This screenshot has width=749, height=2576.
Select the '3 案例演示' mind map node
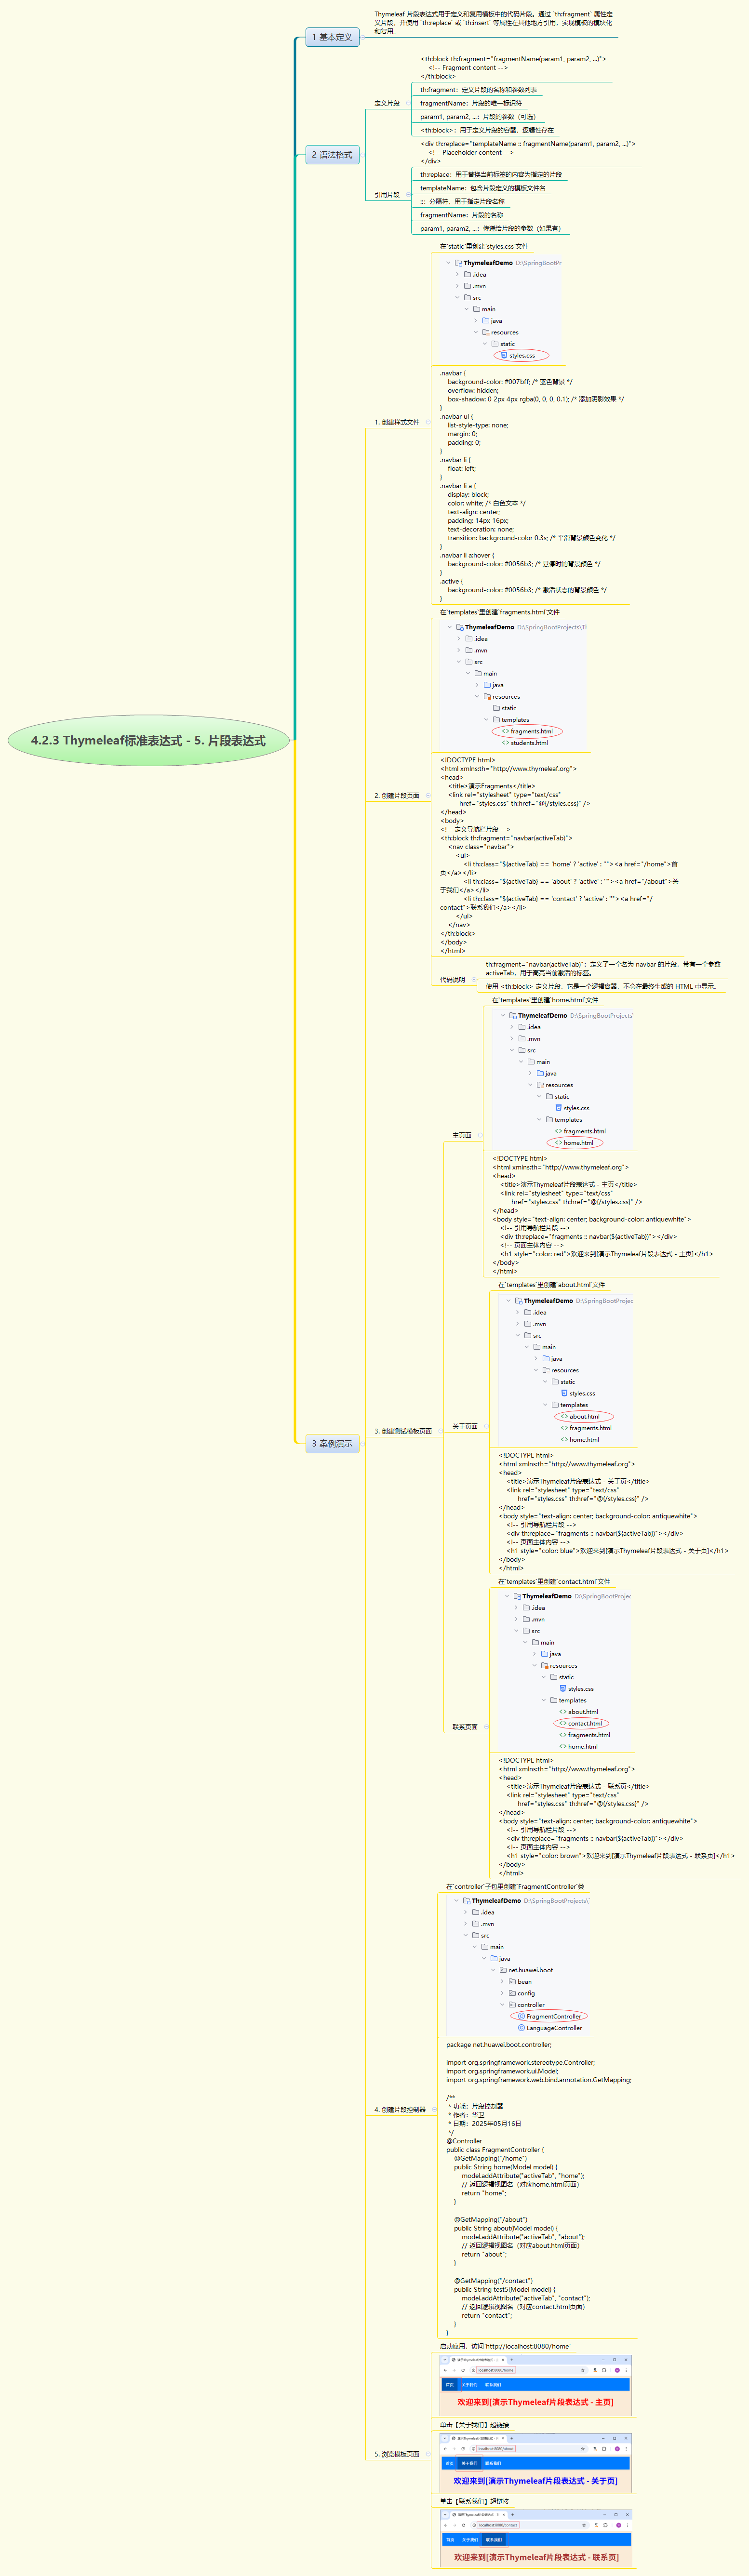click(332, 1444)
